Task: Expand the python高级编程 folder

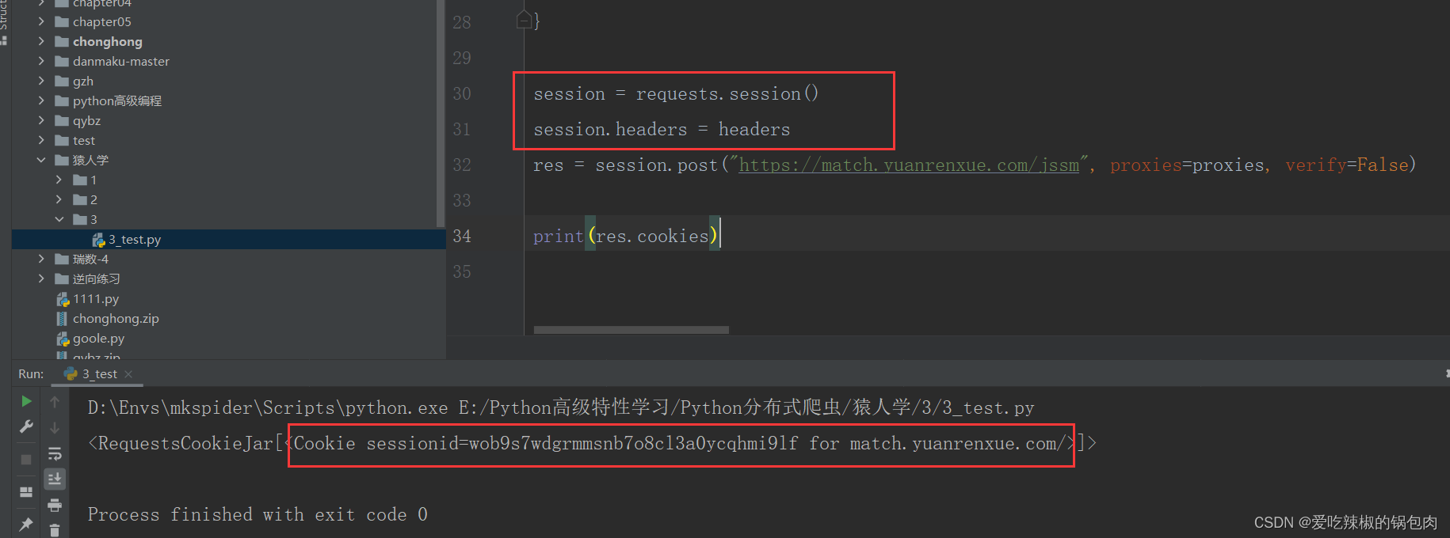Action: [41, 101]
